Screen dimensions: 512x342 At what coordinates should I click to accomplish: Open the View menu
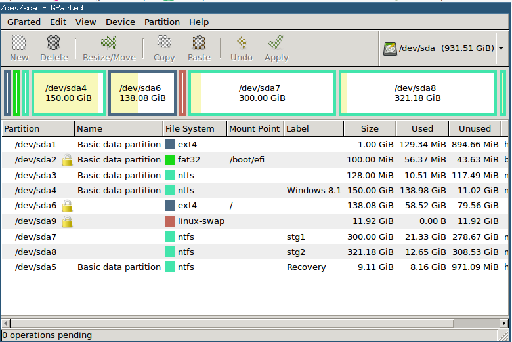[85, 22]
